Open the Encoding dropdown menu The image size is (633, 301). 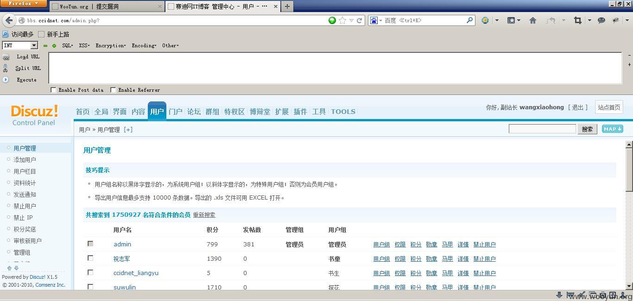(144, 45)
